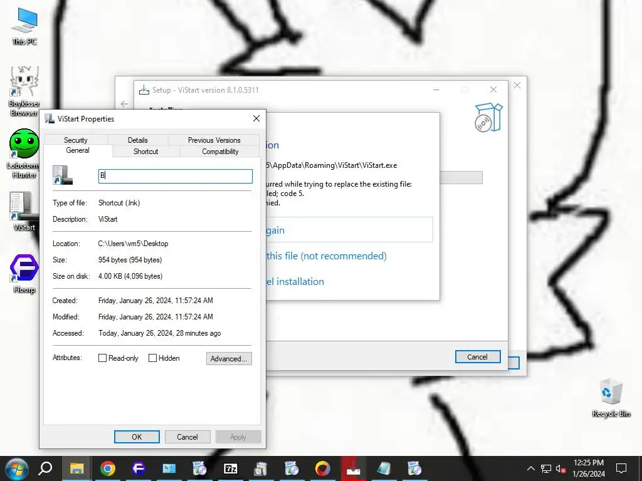This screenshot has height=481, width=642.
Task: Click the Advanced... attributes button
Action: (x=229, y=359)
